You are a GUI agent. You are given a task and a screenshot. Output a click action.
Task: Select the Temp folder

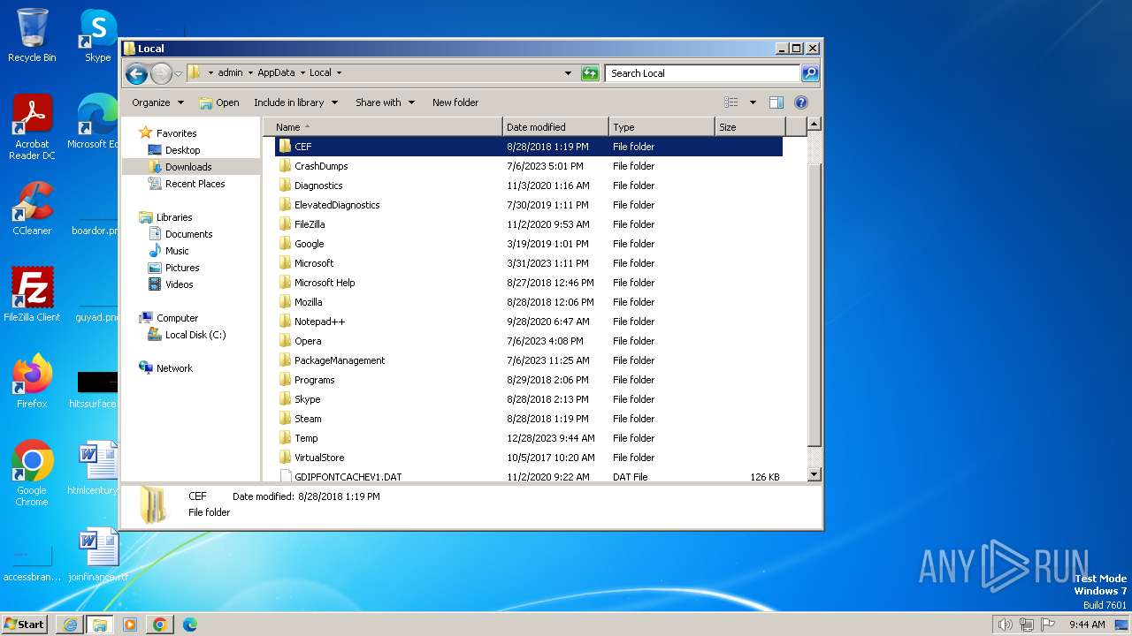(x=529, y=438)
